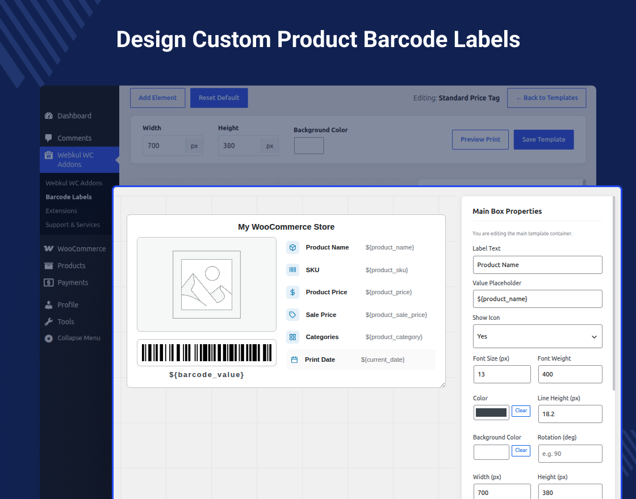Open the dark text Color swatch
This screenshot has height=499, width=636.
491,413
